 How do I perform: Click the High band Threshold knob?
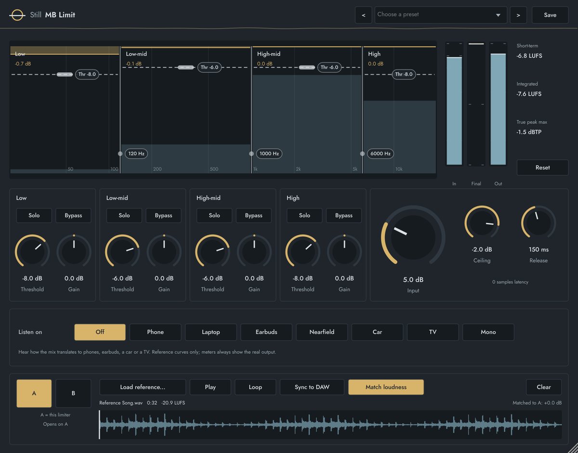point(302,251)
